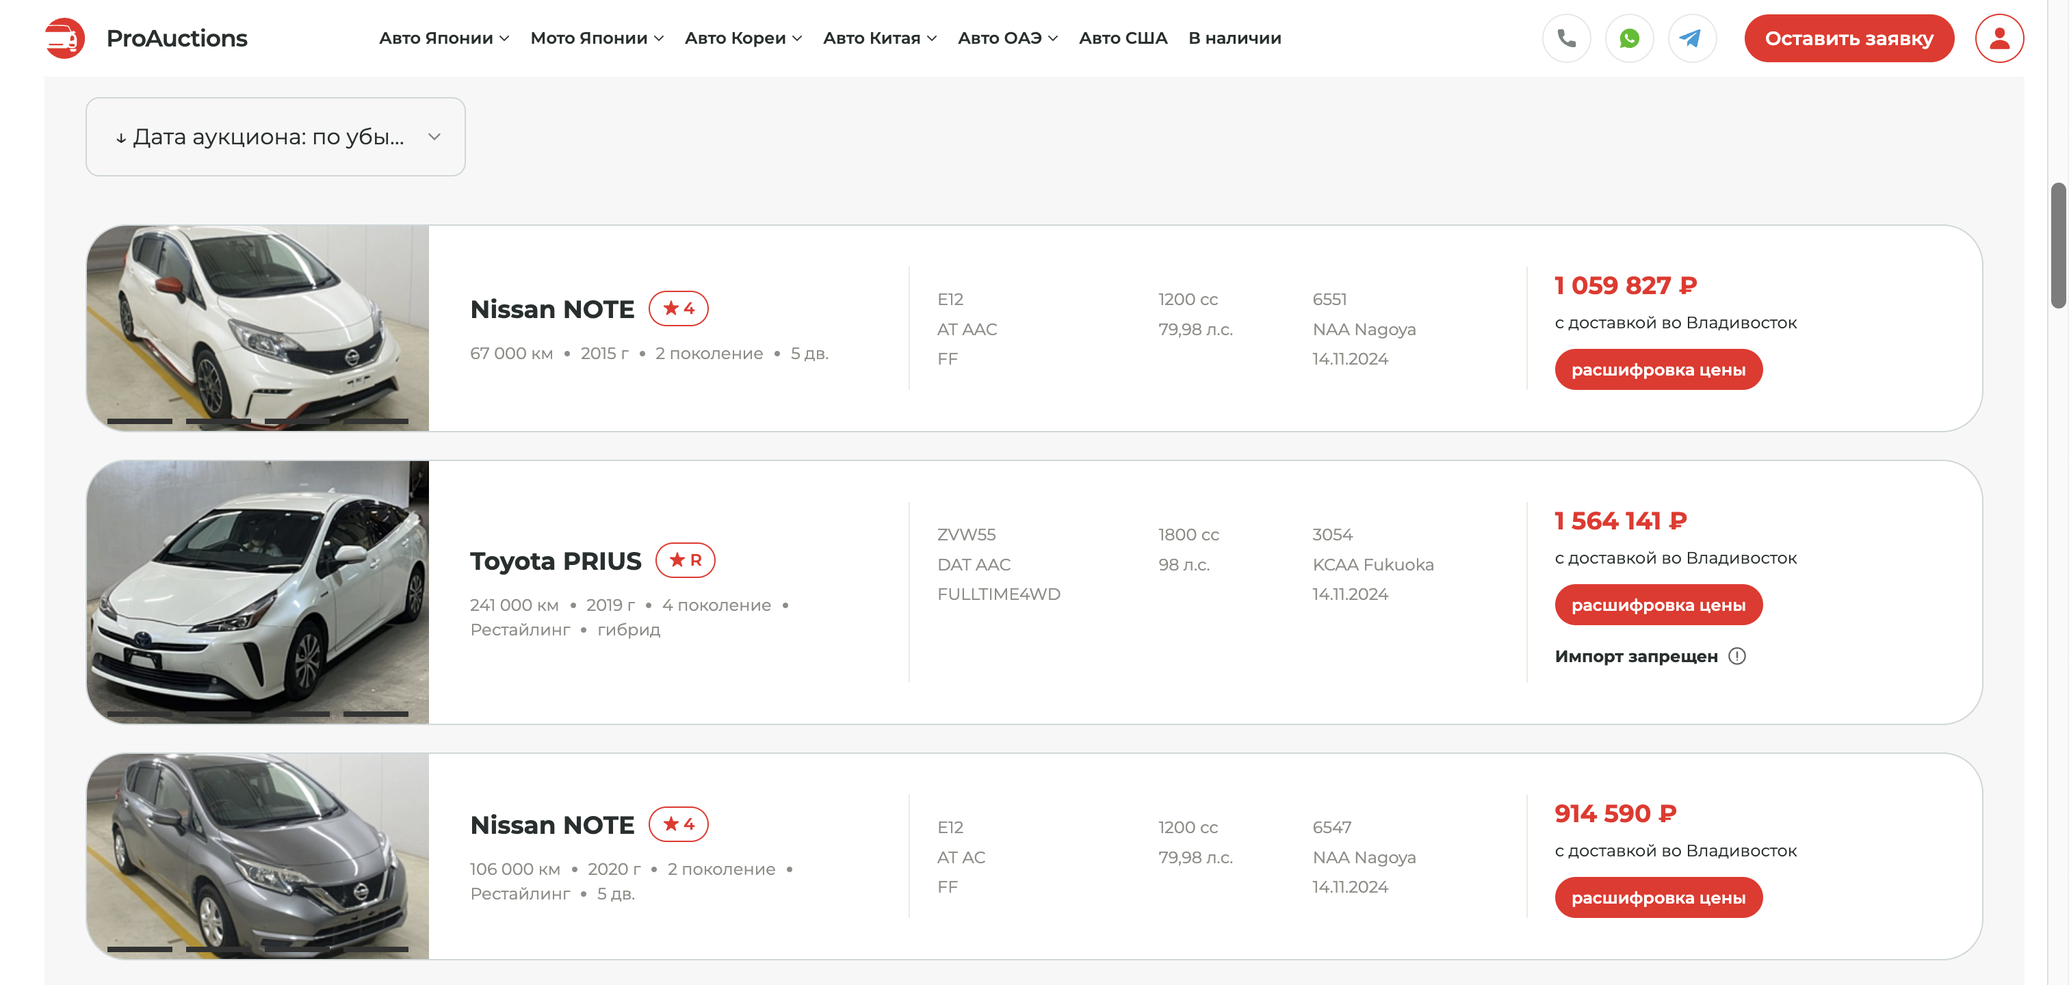Image resolution: width=2069 pixels, height=985 pixels.
Task: Click the white Nissan NOTE photo
Action: click(x=258, y=328)
